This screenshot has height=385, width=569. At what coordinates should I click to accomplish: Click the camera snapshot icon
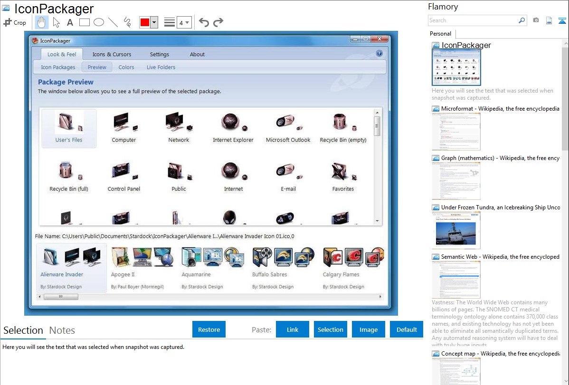coord(536,20)
